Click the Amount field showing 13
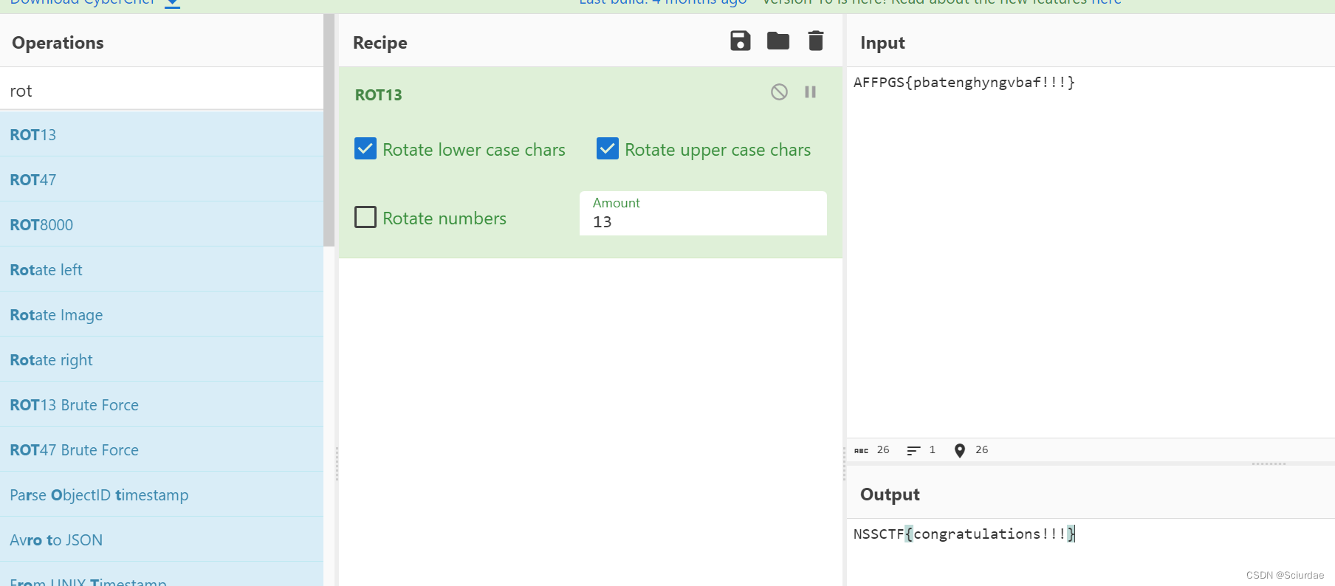 pyautogui.click(x=703, y=213)
